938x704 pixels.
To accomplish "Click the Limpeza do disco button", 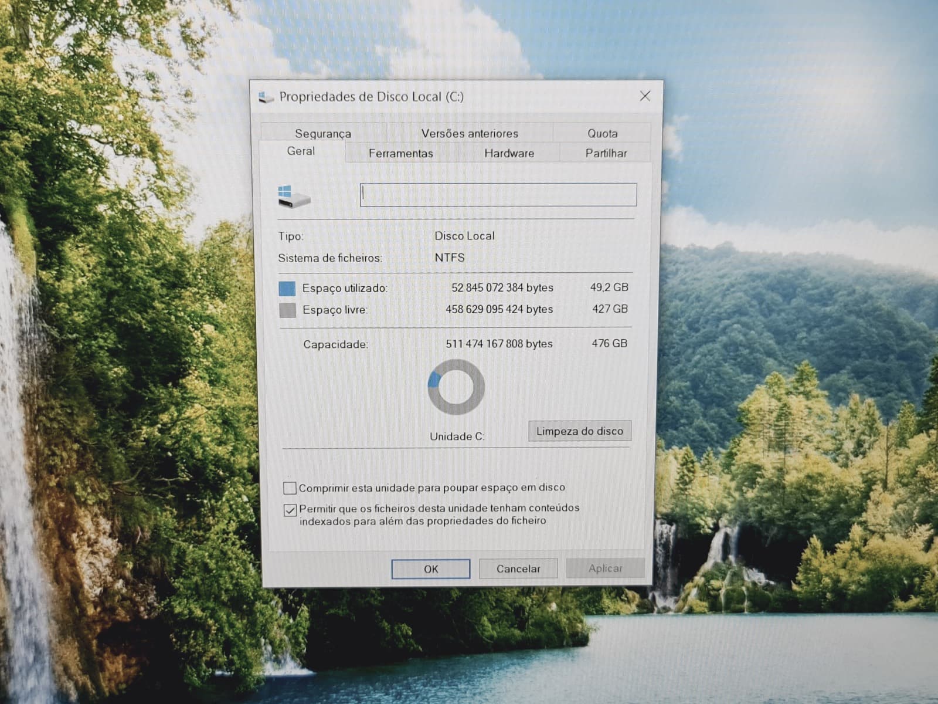I will coord(580,431).
